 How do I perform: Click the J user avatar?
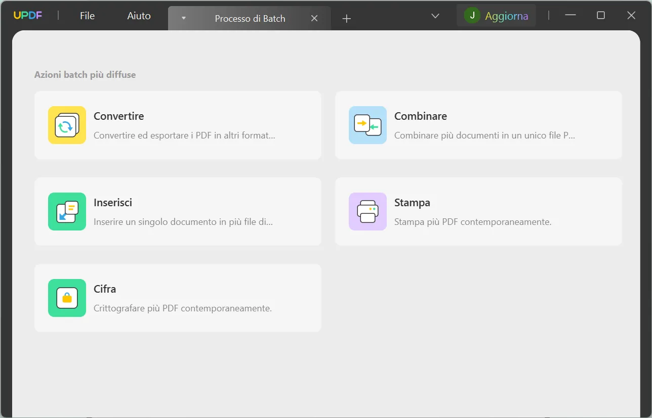click(472, 16)
